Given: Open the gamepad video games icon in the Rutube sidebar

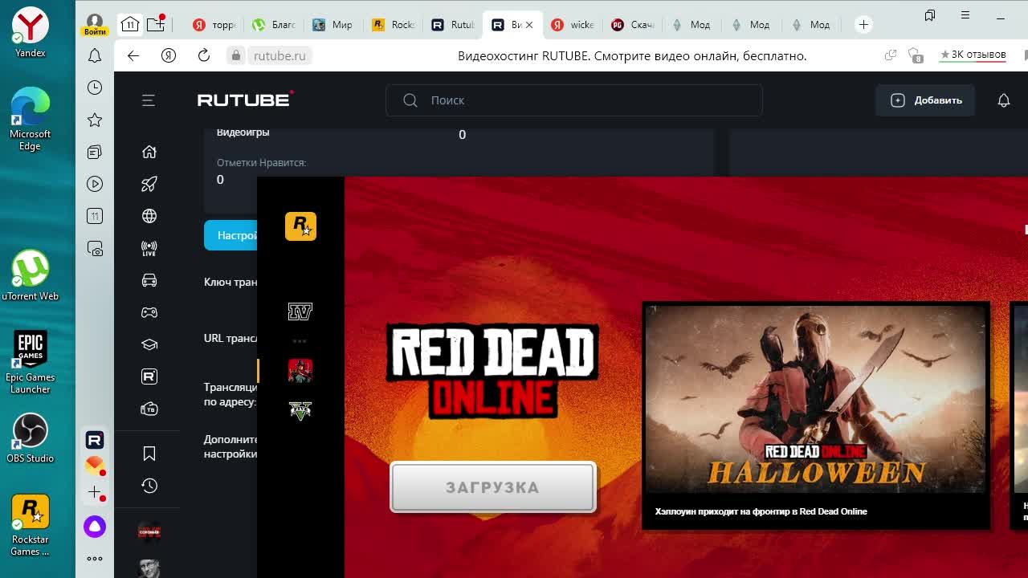Looking at the screenshot, I should point(149,312).
